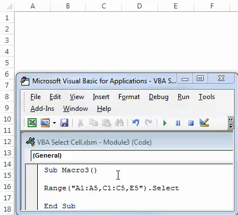Select column E header in Excel
238x215 pixels.
point(175,6)
